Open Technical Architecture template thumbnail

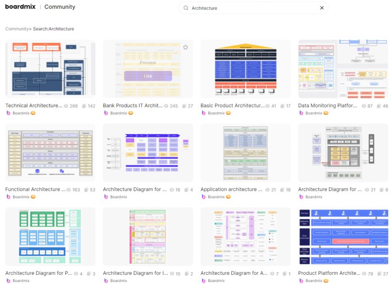[x=50, y=68]
